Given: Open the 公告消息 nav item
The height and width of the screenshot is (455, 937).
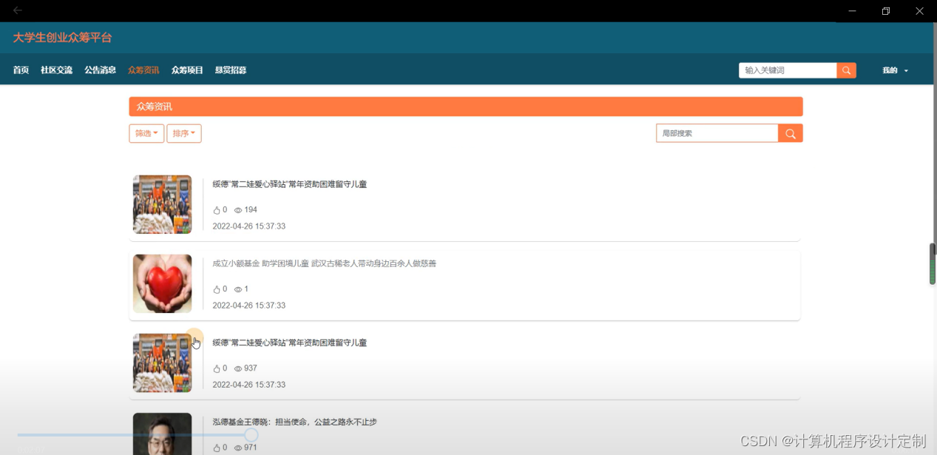Looking at the screenshot, I should point(100,70).
